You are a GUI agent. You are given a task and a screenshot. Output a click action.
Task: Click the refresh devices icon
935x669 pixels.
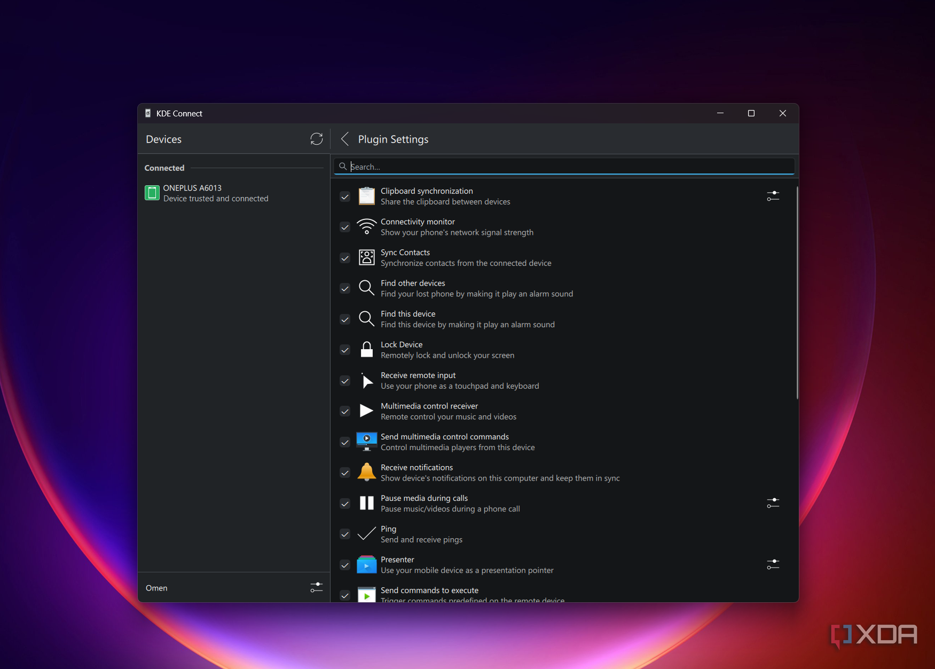coord(317,139)
